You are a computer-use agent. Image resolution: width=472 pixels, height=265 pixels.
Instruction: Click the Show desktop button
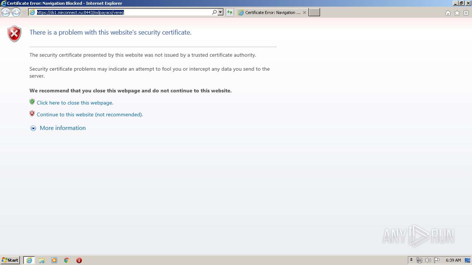coord(468,260)
